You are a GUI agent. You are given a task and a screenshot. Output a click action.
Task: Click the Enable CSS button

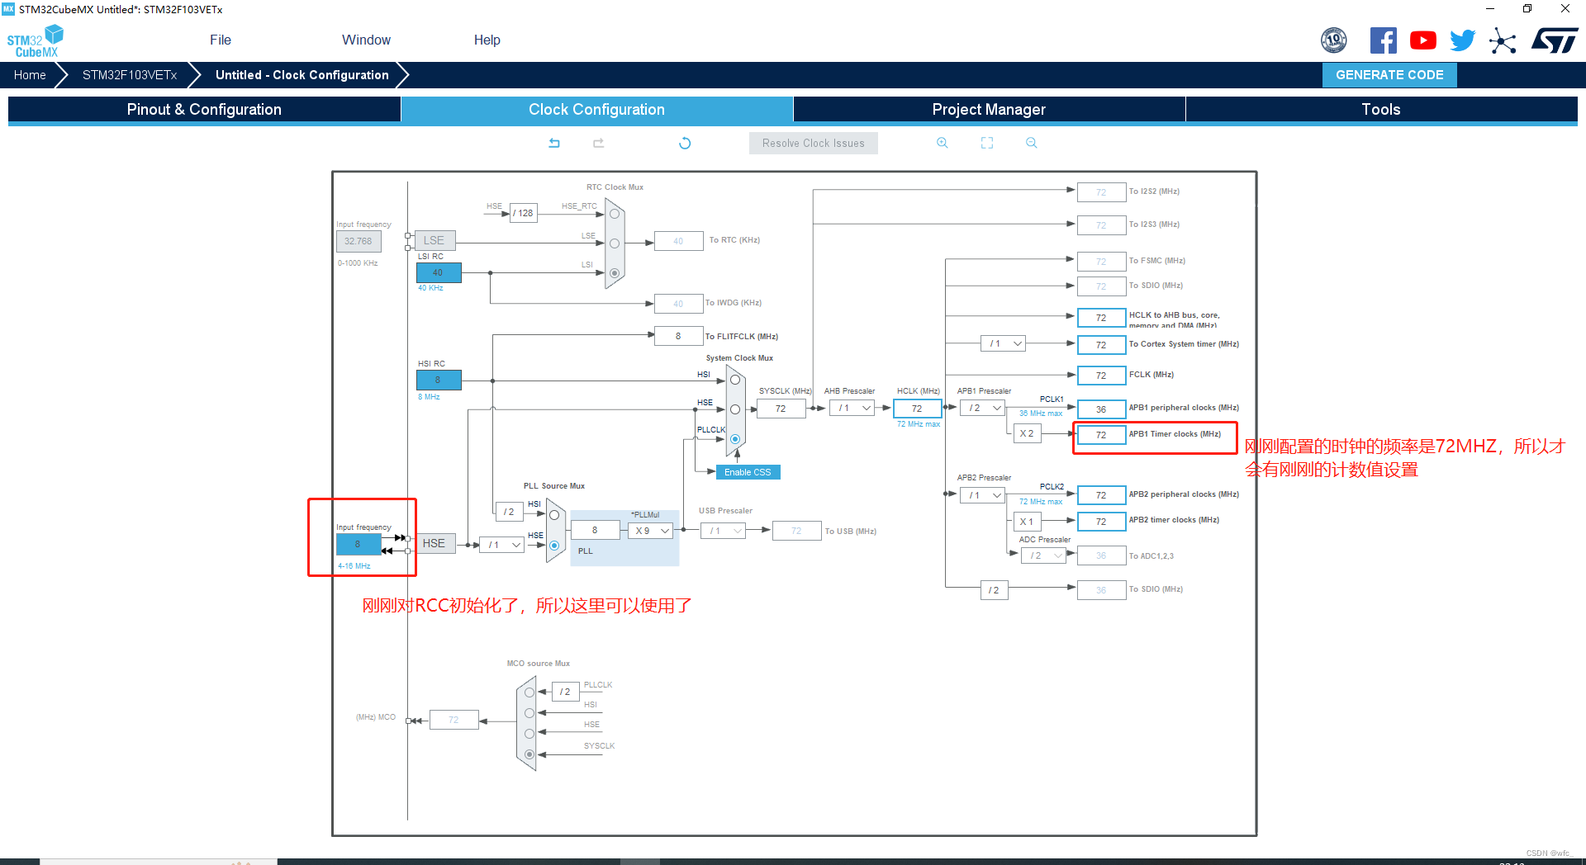coord(748,472)
